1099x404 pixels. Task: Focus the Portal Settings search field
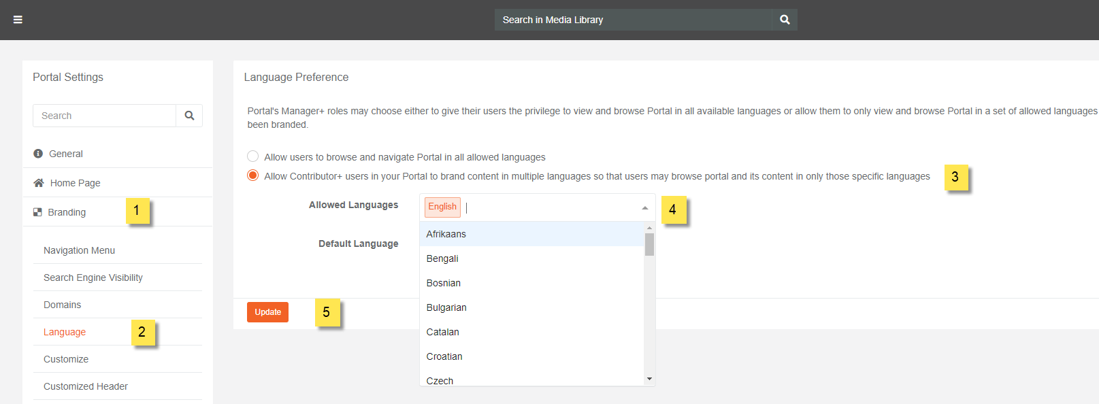(104, 116)
